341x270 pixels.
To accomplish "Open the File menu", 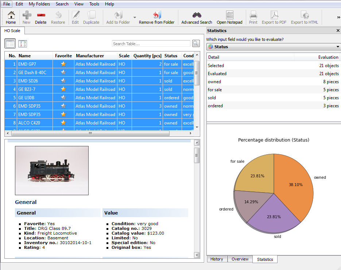I will tap(7, 4).
